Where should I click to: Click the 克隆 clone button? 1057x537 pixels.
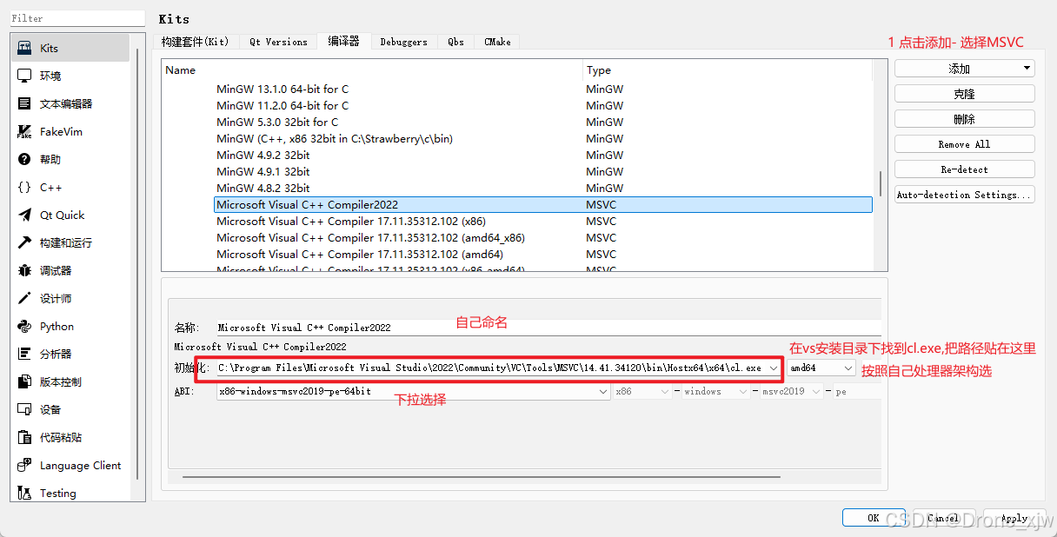964,94
